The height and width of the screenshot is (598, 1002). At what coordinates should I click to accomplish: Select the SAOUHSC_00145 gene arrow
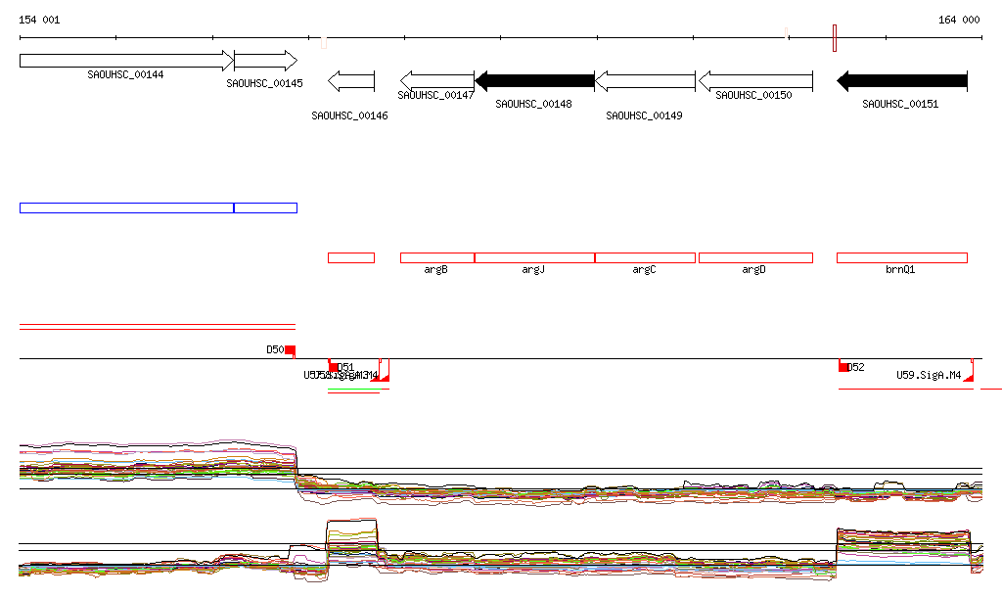pyautogui.click(x=266, y=61)
